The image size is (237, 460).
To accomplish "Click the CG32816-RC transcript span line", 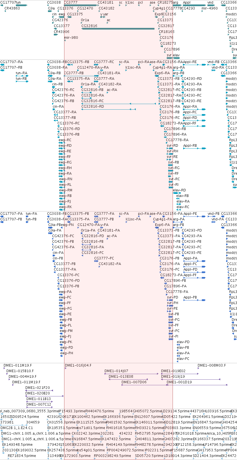I will coord(118,104).
